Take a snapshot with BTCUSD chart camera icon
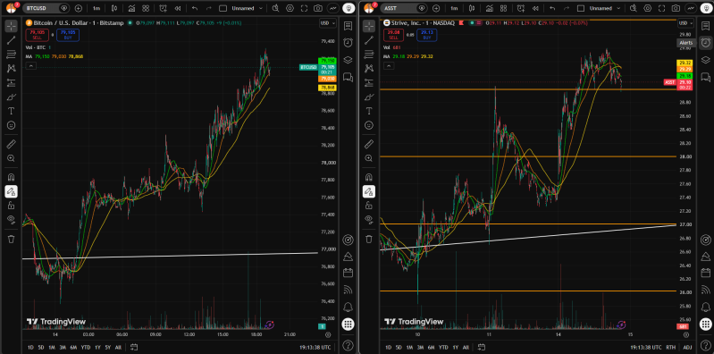714x354 pixels. (318, 8)
